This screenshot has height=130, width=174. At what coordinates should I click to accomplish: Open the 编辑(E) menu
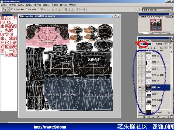[13, 5]
